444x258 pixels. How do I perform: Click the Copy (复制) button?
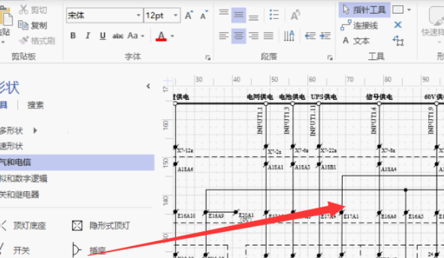[33, 25]
